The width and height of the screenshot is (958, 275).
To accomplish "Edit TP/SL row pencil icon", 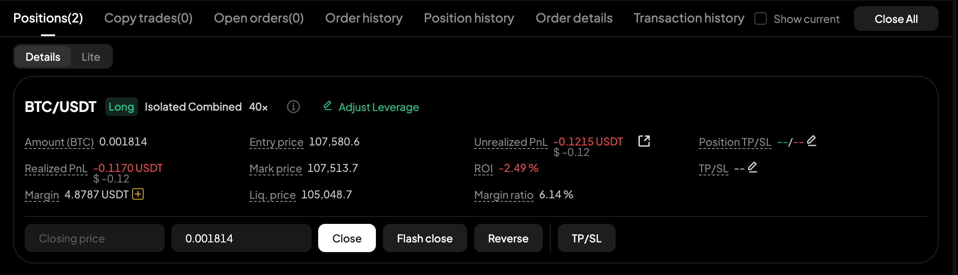I will 753,167.
